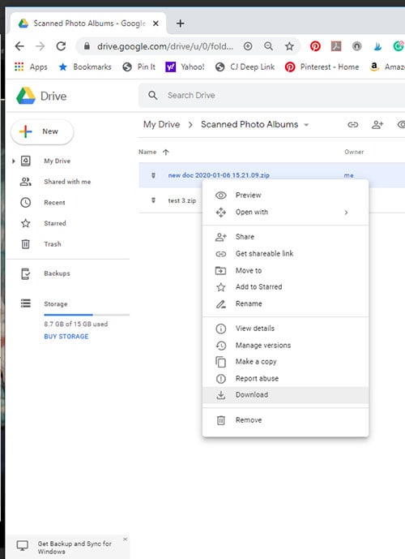Open Shared with me
This screenshot has height=559, width=405.
pyautogui.click(x=67, y=182)
